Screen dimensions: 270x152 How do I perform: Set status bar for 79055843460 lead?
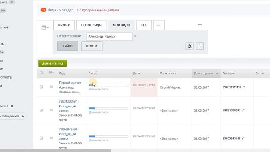[108, 136]
